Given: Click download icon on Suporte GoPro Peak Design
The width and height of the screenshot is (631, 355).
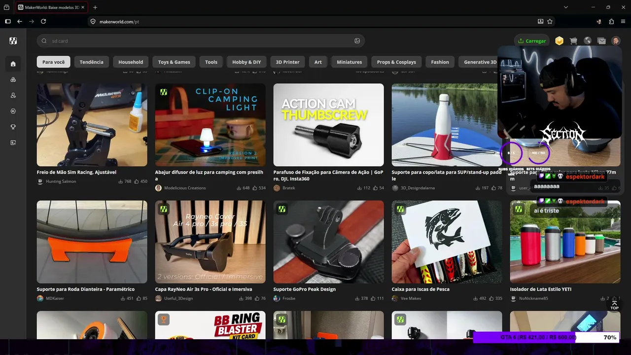Looking at the screenshot, I should [x=357, y=298].
